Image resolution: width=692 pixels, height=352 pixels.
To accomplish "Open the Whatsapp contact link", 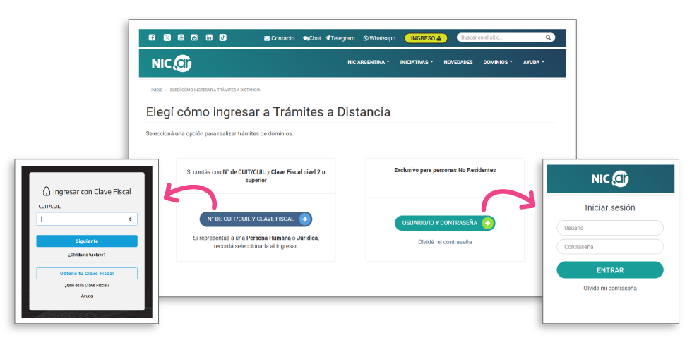I will (379, 38).
